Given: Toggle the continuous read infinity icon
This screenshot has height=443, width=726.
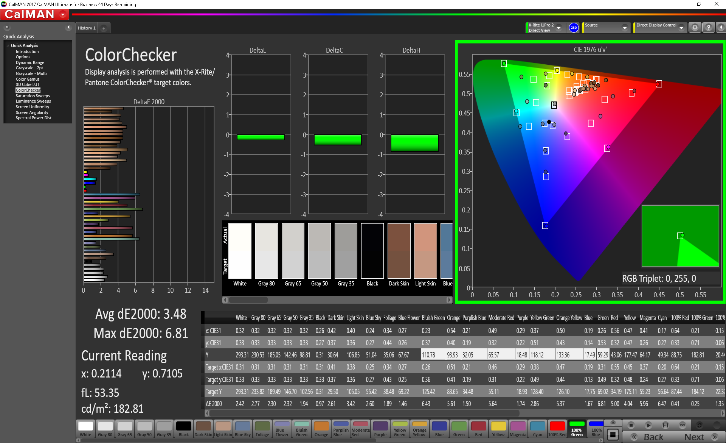Looking at the screenshot, I should (683, 425).
